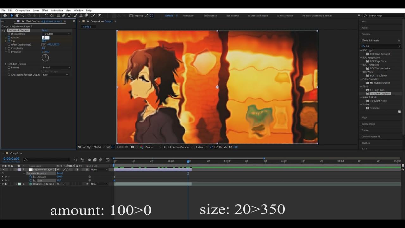Open the Audio panel
405x228 pixels.
point(364,28)
